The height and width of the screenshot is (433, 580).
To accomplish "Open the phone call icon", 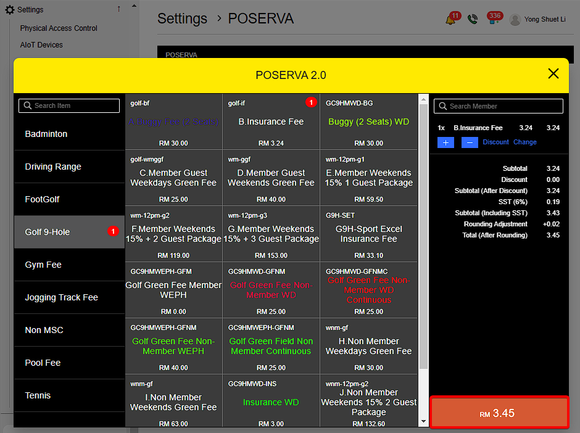I will click(473, 19).
